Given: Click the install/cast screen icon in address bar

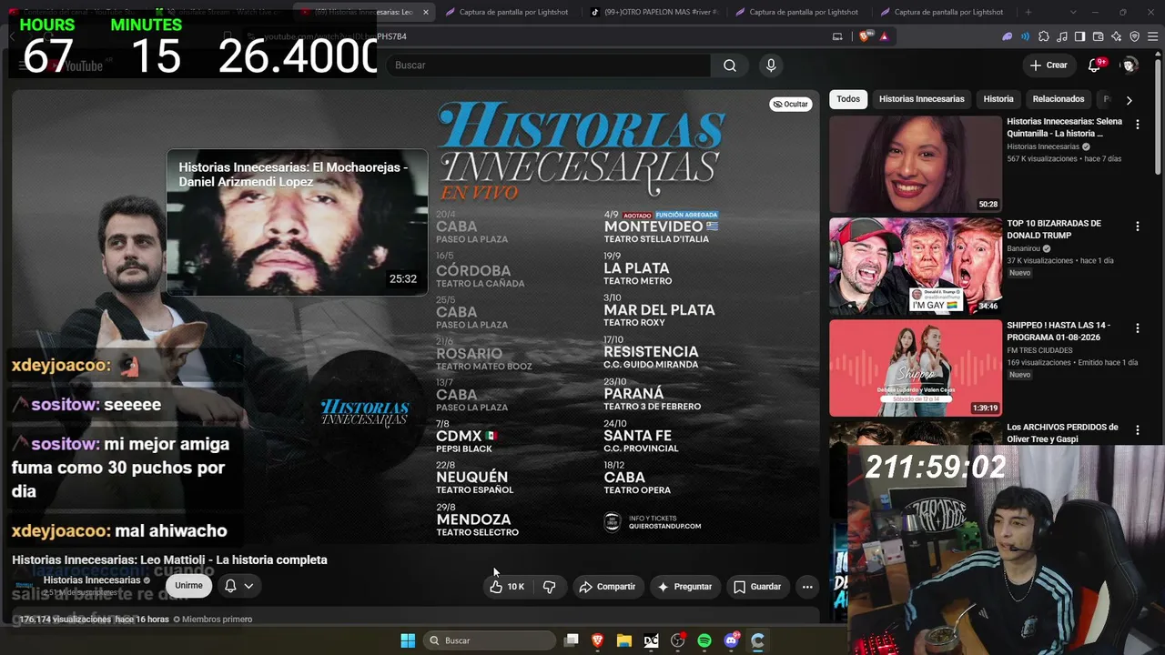Looking at the screenshot, I should coord(837,36).
